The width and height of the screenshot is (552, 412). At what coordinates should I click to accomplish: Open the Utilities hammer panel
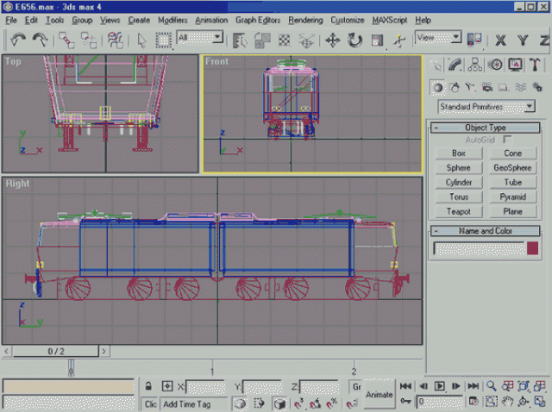point(536,65)
